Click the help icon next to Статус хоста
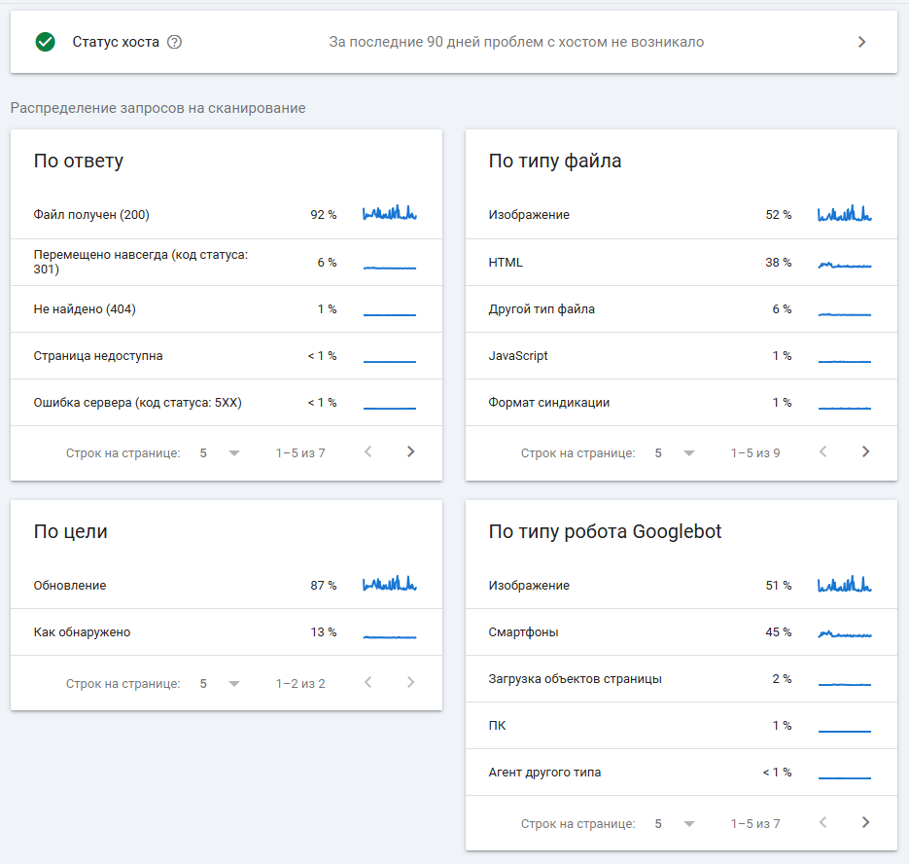 pos(175,42)
